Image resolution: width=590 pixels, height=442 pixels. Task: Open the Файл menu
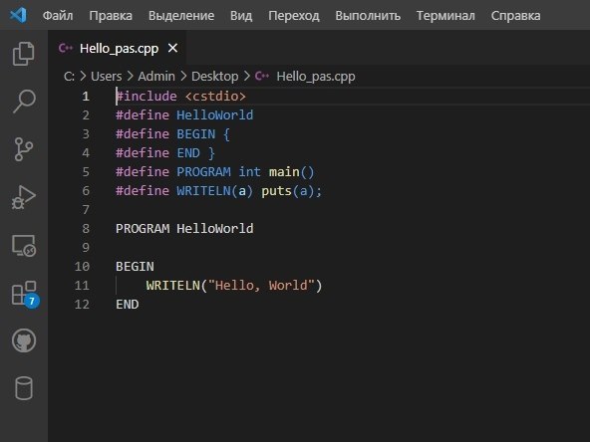coord(58,16)
